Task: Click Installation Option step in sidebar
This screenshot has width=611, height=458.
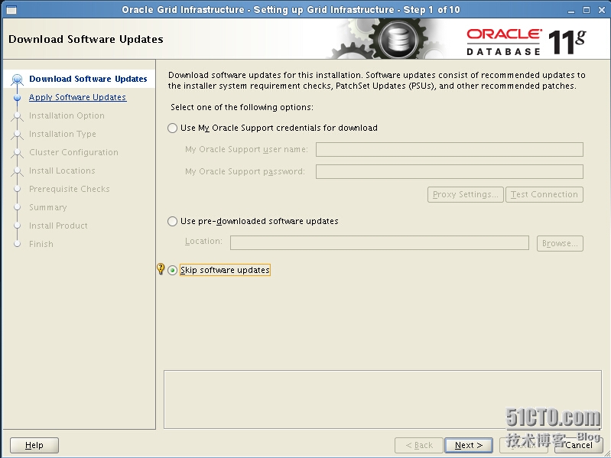Action: (x=67, y=115)
